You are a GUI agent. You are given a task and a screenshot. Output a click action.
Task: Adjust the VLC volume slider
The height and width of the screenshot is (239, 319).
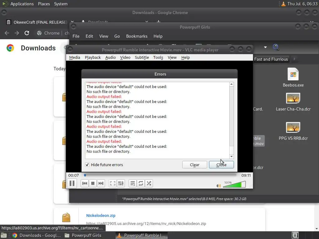point(234,184)
